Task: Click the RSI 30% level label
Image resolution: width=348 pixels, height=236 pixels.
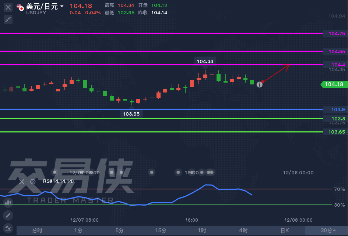Action: click(x=340, y=205)
